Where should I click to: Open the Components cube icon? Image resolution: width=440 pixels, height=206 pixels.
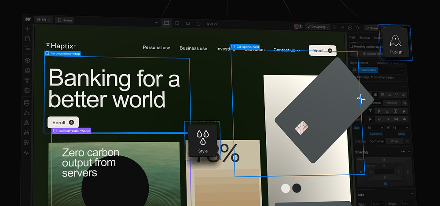click(x=27, y=61)
